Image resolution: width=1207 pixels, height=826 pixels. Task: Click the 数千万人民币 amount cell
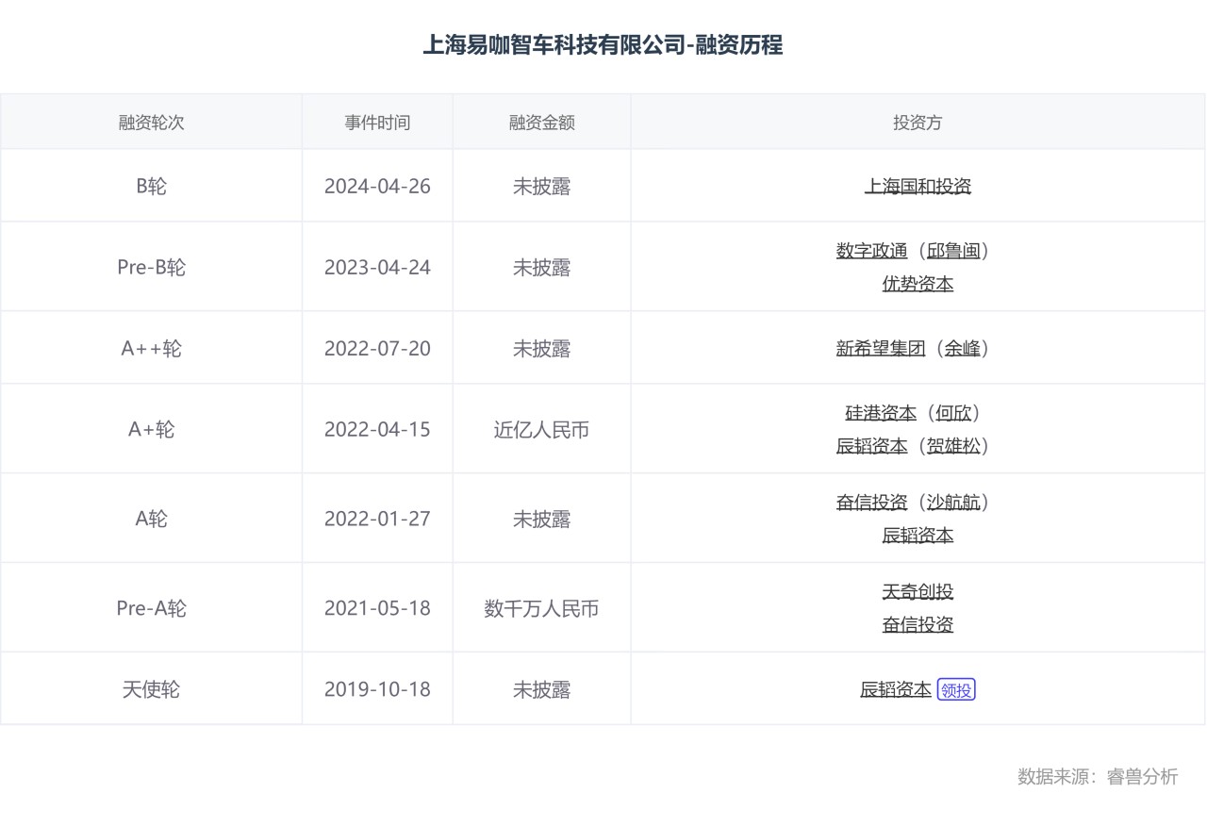pos(541,608)
